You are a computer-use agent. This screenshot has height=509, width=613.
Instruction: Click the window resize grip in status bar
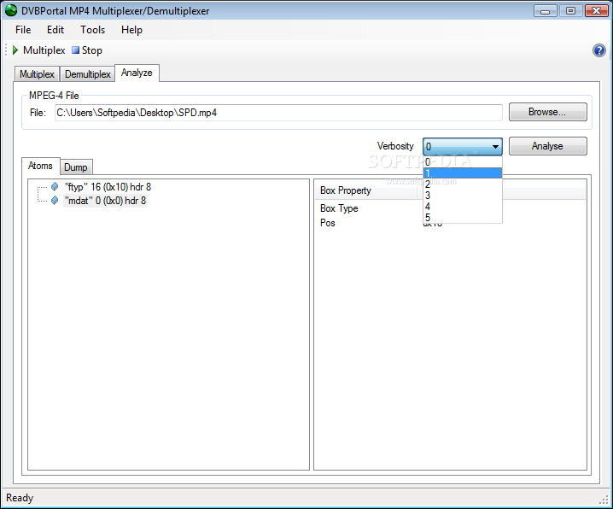click(x=604, y=500)
